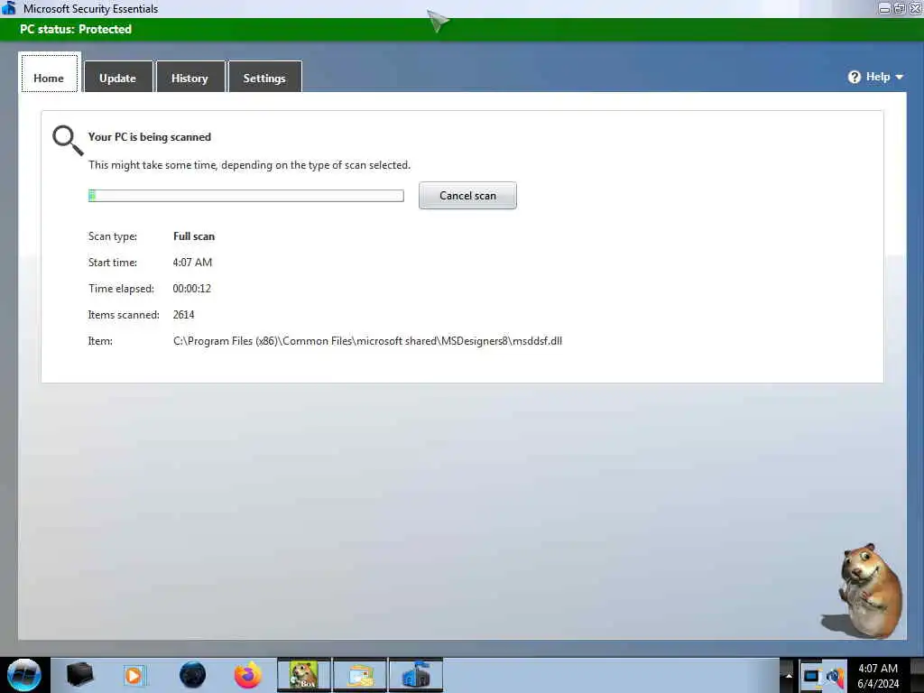
Task: Click the magnifying glass scan icon
Action: [67, 140]
